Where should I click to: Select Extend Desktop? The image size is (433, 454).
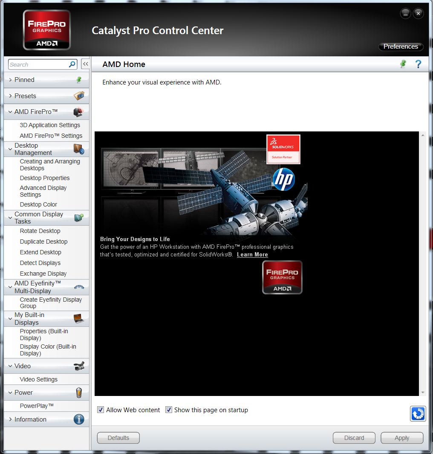[x=40, y=253]
